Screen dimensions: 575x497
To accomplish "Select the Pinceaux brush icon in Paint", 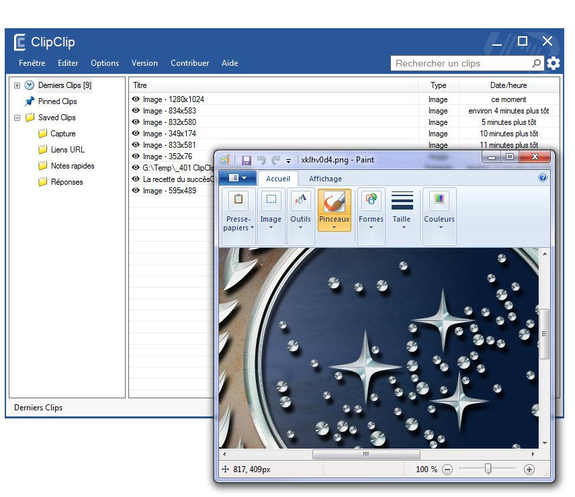I will pyautogui.click(x=335, y=201).
